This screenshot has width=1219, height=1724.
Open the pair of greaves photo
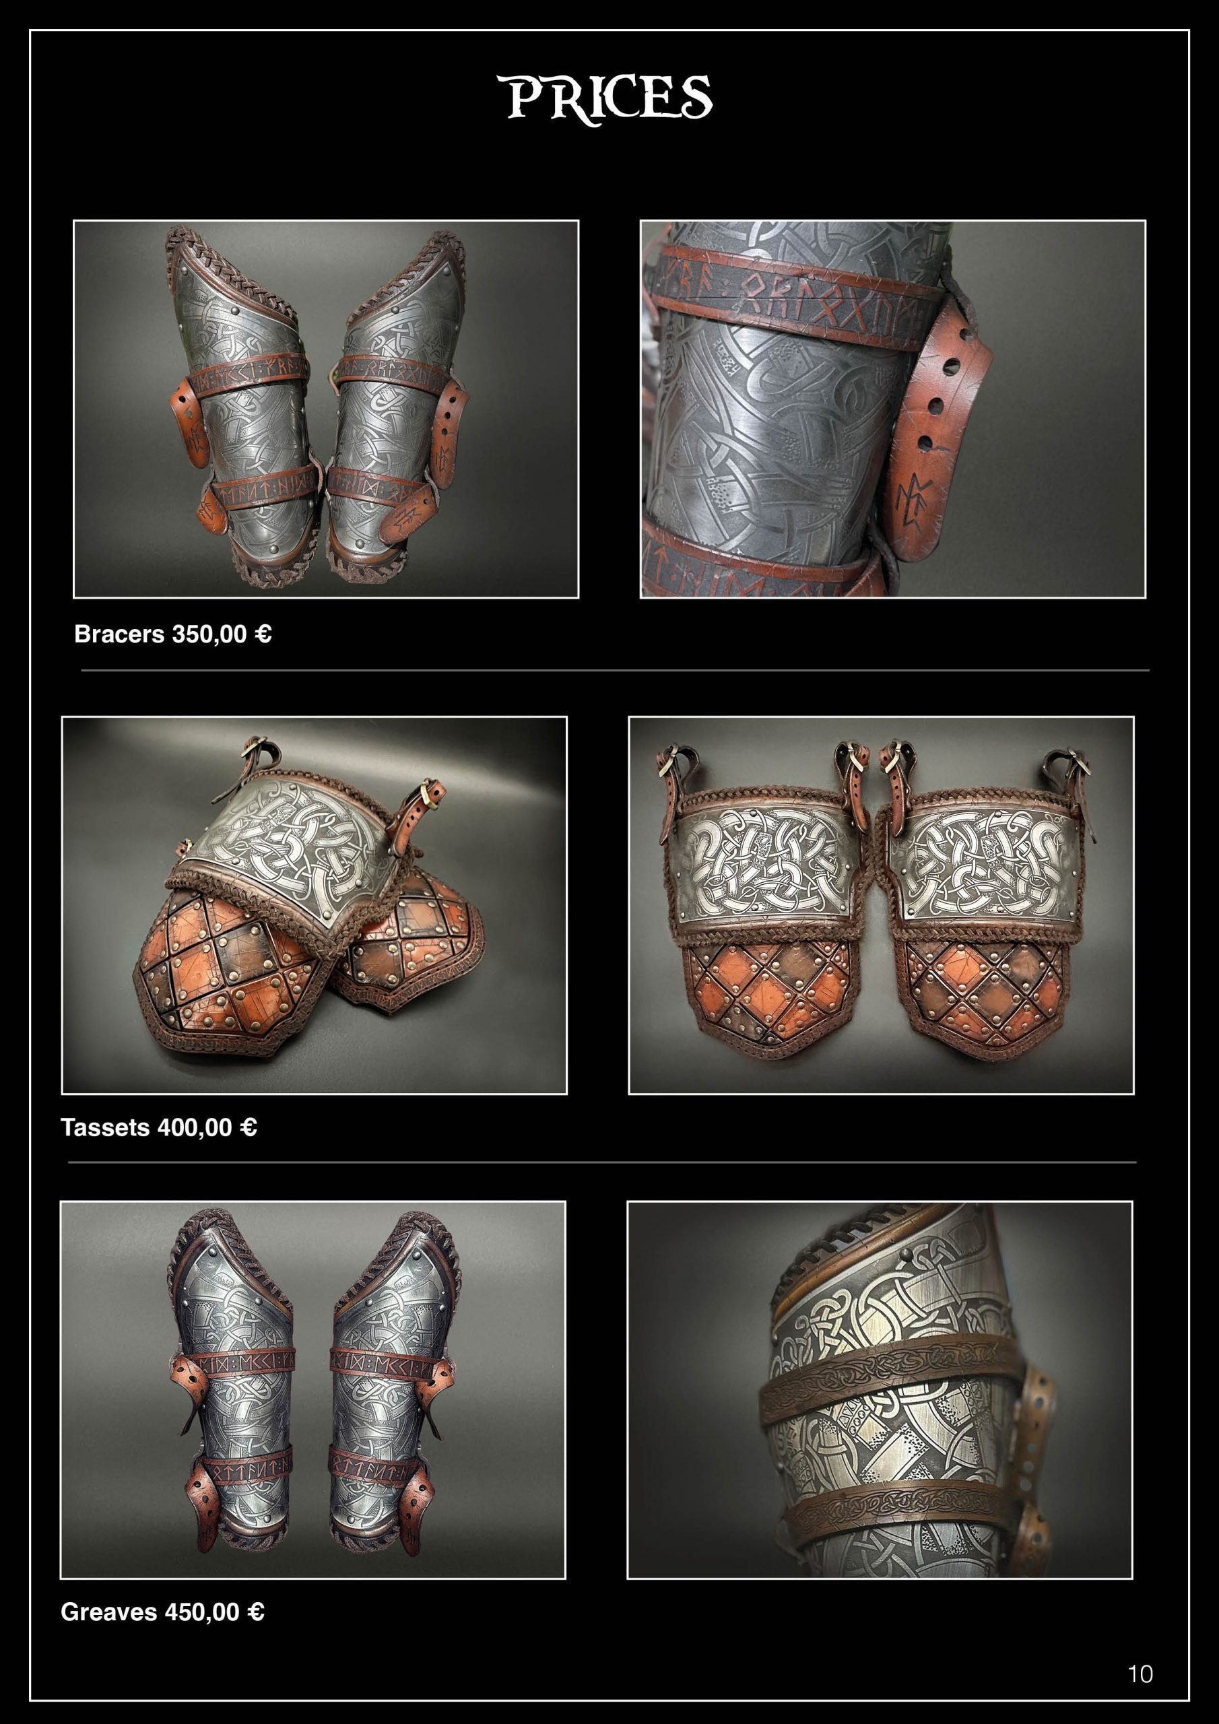coord(312,1390)
